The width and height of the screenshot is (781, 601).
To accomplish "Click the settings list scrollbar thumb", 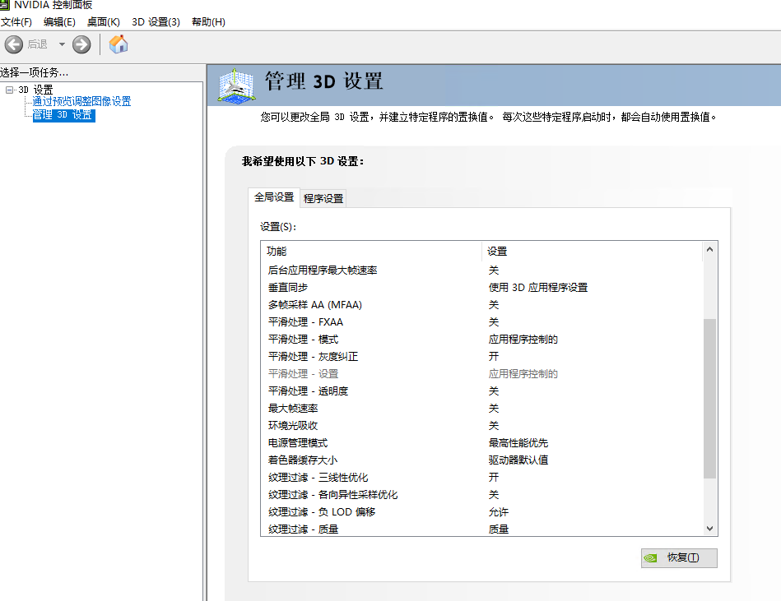I will pos(709,399).
